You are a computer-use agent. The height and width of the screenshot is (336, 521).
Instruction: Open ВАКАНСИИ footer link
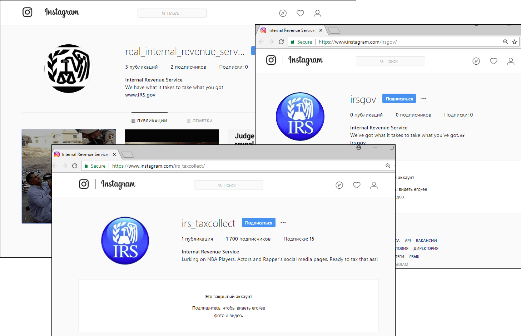click(426, 241)
